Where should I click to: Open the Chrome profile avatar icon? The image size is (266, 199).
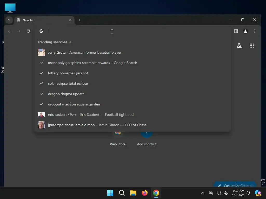click(245, 31)
